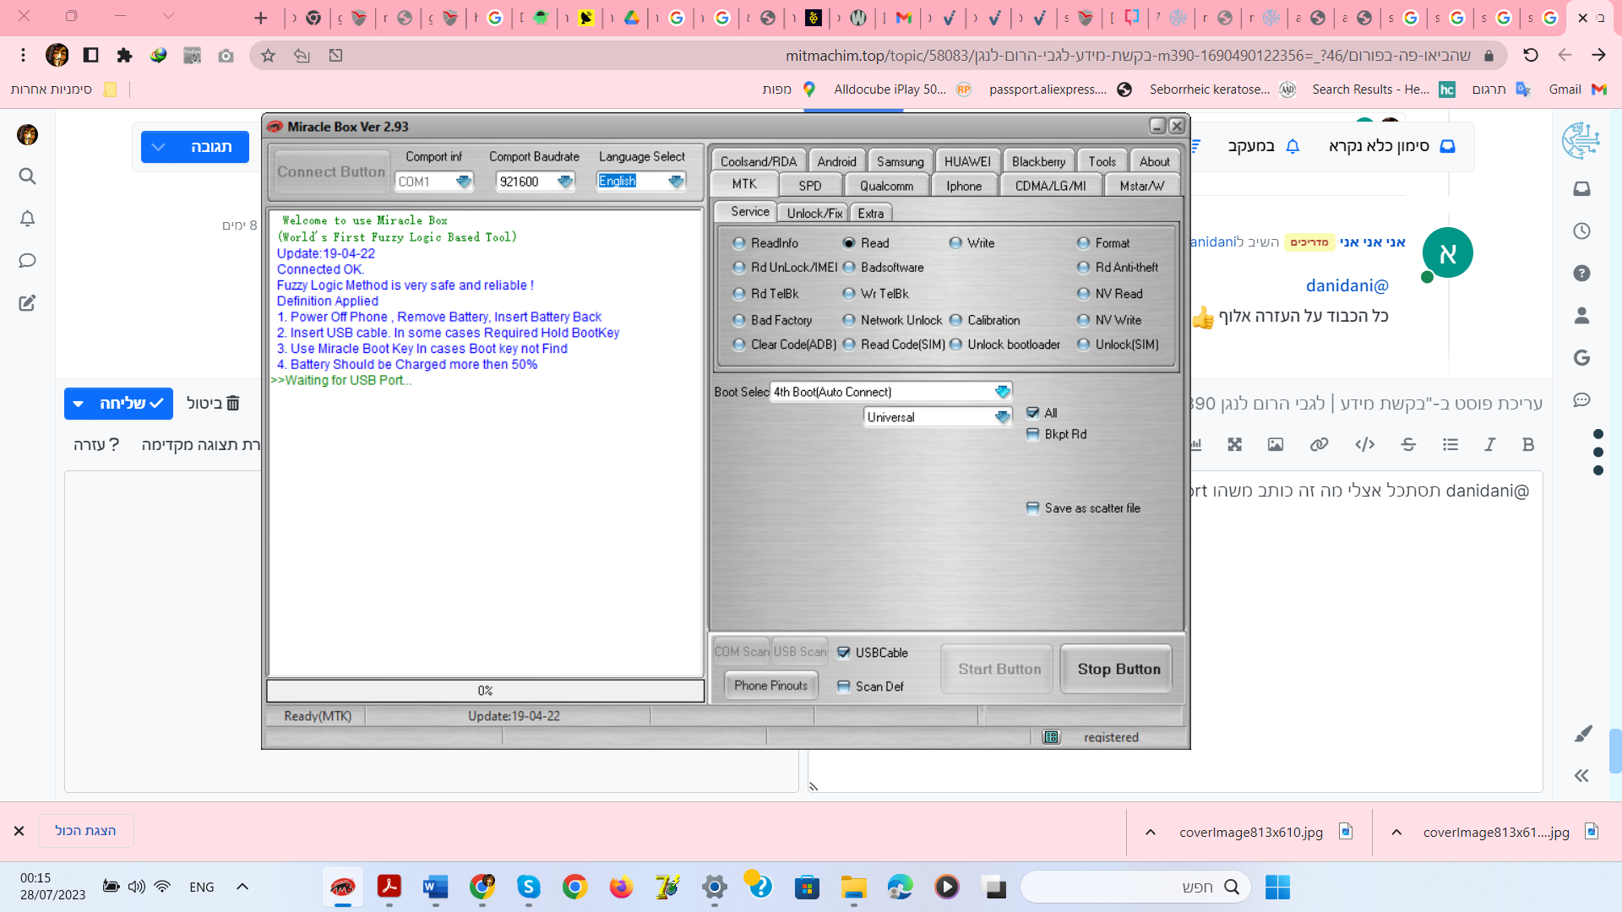
Task: Click the italic formatting icon
Action: 1489,445
